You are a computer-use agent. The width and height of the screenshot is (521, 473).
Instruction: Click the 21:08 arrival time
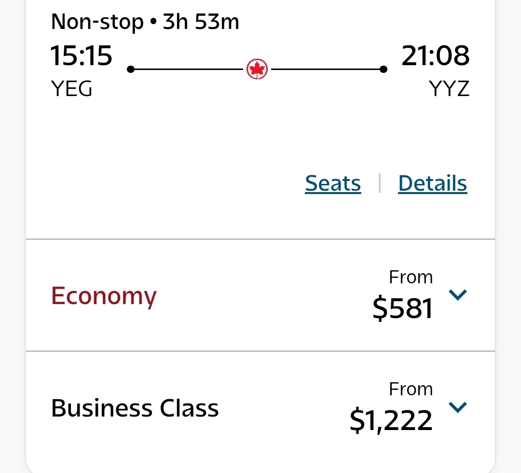coord(435,56)
